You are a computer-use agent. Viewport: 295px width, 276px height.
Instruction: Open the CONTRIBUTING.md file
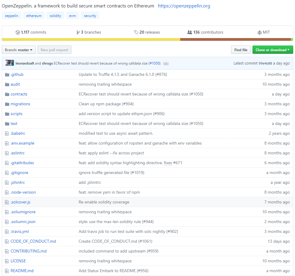pos(29,251)
